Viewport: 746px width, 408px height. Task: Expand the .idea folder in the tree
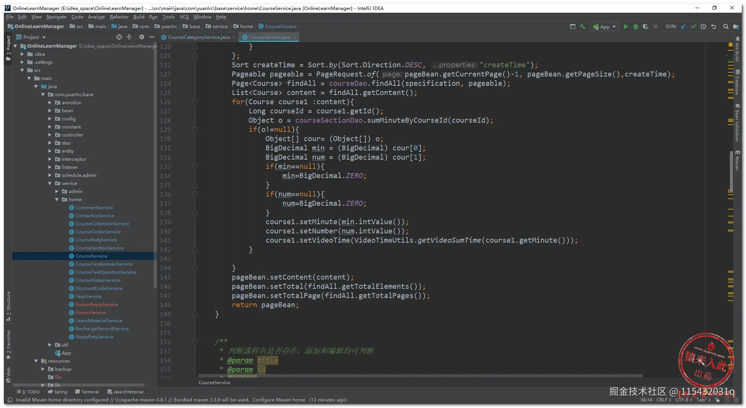pyautogui.click(x=22, y=54)
